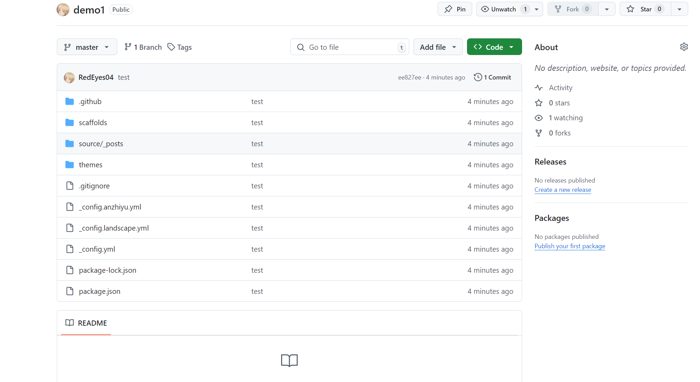
Task: Click the Activity pulse icon
Action: (539, 88)
